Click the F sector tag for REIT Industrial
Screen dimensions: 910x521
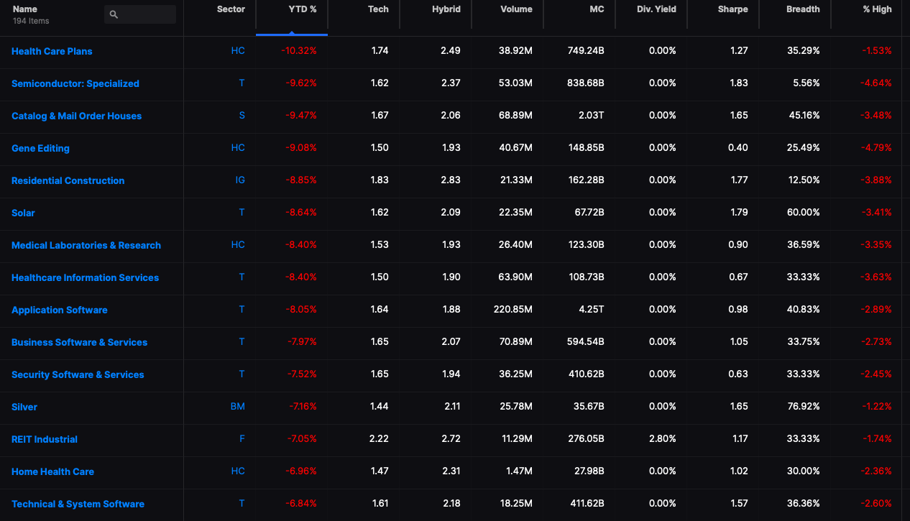click(242, 438)
